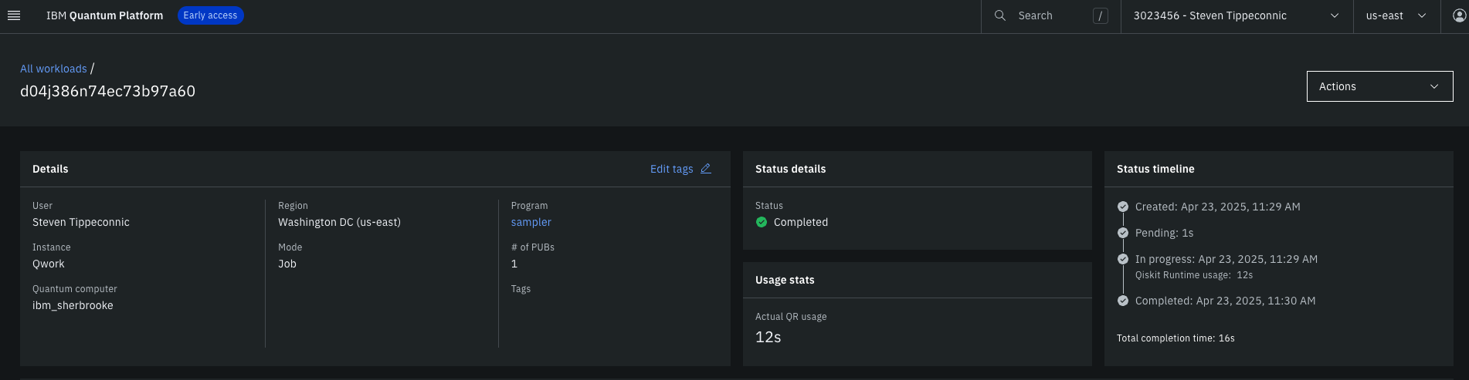Viewport: 1469px width, 380px height.
Task: Click the pencil icon beside Edit tags
Action: pos(705,169)
